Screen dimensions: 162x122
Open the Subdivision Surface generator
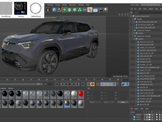click(64, 10)
